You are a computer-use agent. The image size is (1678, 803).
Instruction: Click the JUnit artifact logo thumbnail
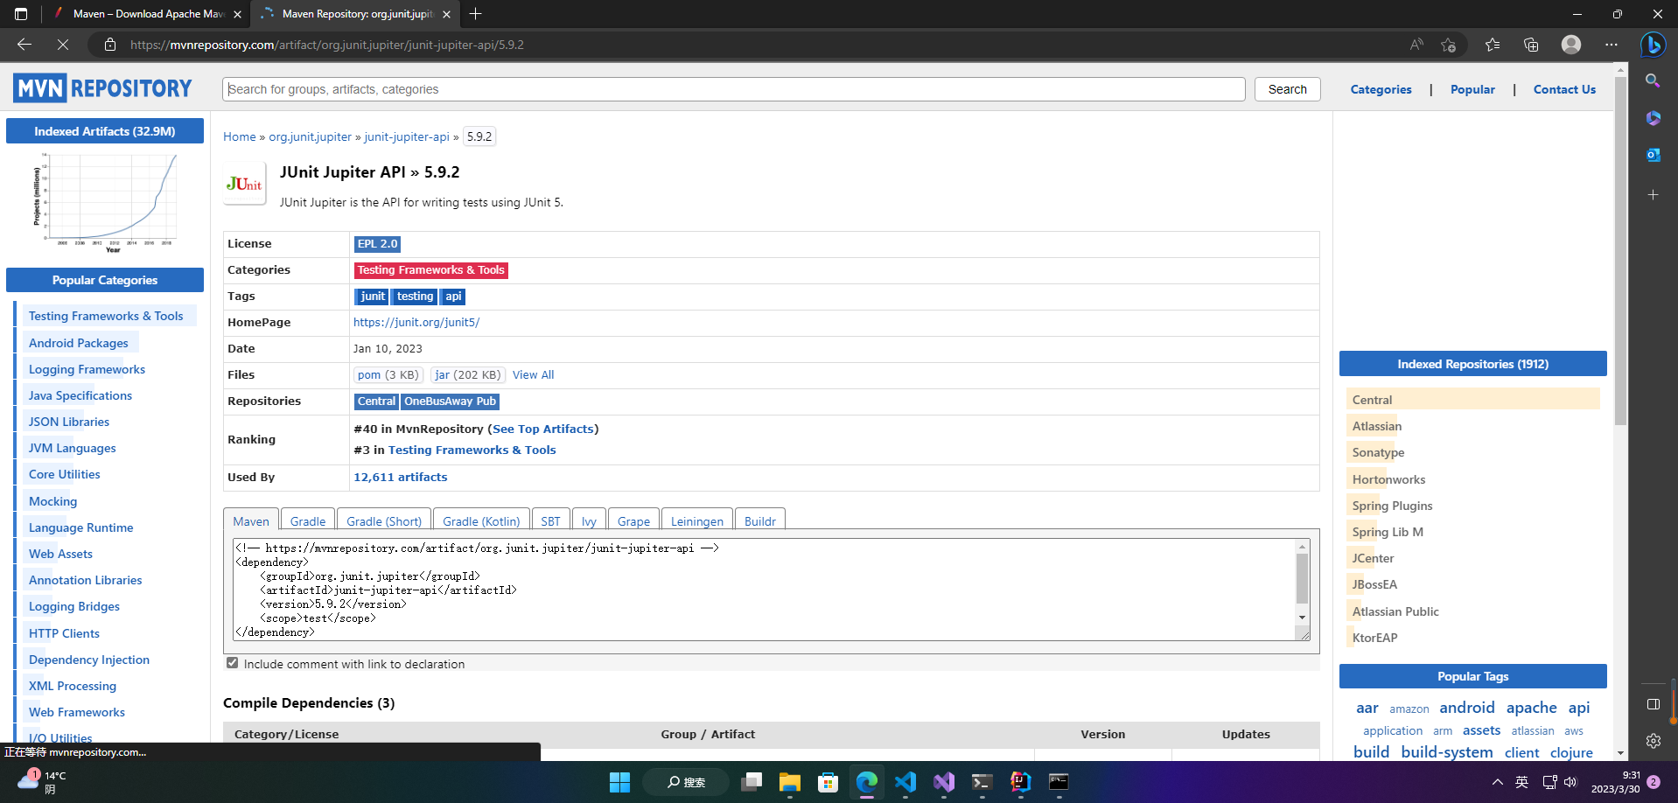click(x=245, y=184)
